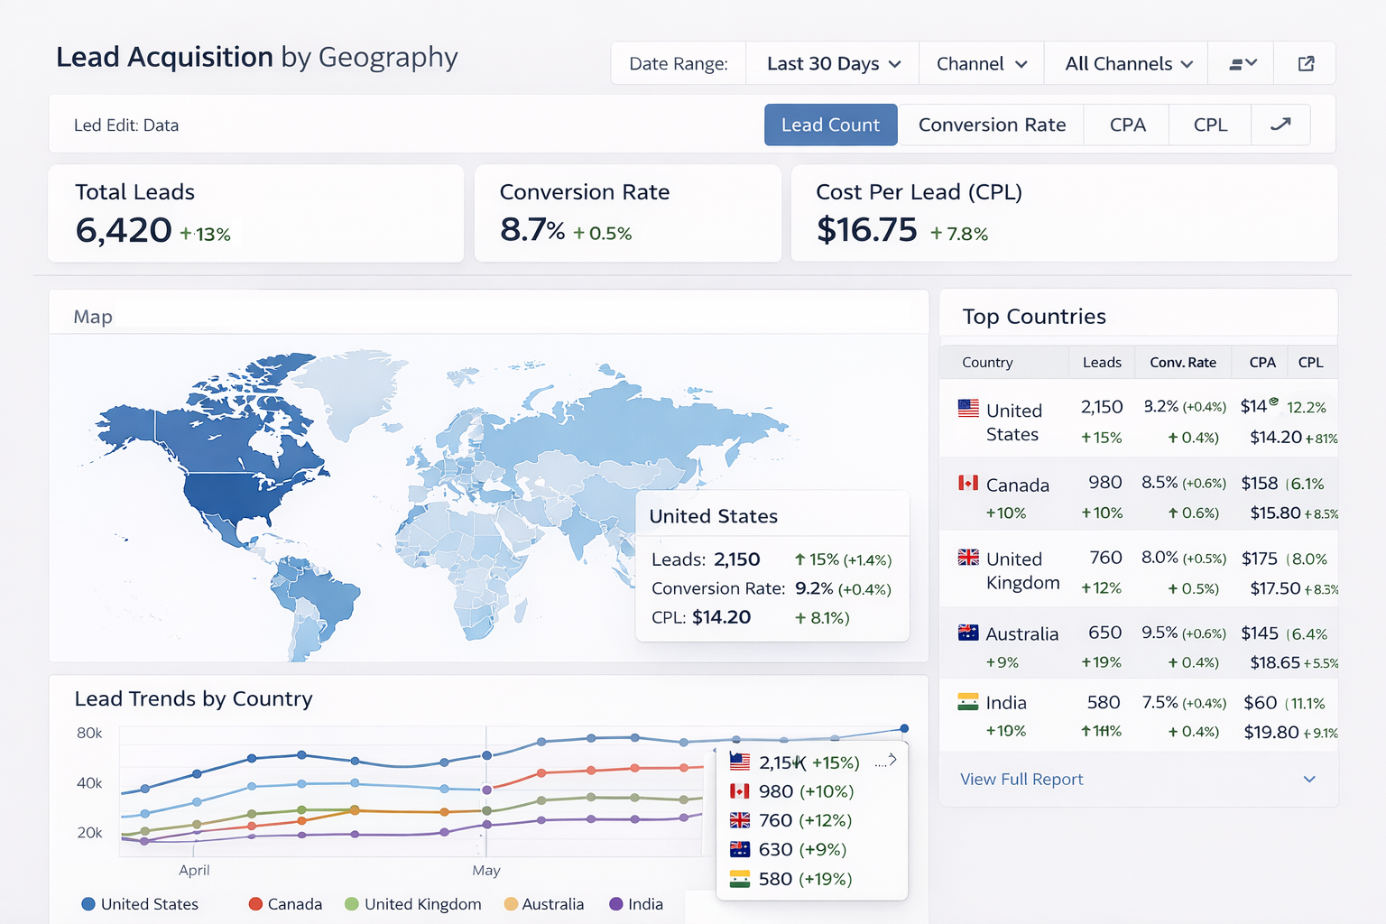Screen dimensions: 1386x924
Task: Select the trend arrow icon next to CPL
Action: point(1280,125)
